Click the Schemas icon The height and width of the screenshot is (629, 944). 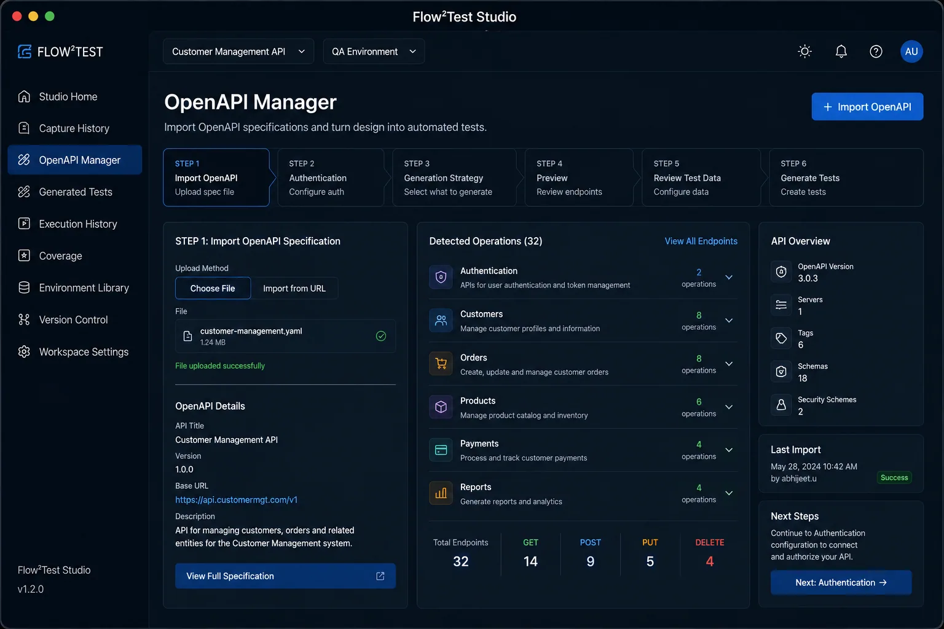click(x=781, y=372)
